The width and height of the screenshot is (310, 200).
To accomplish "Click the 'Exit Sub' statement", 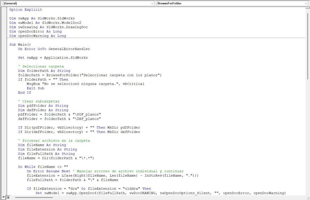I will tap(35, 88).
